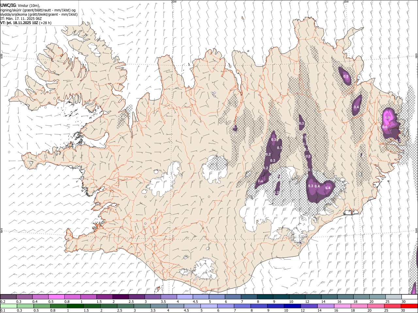
Task: Pick the light green 0.3 swatch in the lower legend
Action: pos(25,306)
